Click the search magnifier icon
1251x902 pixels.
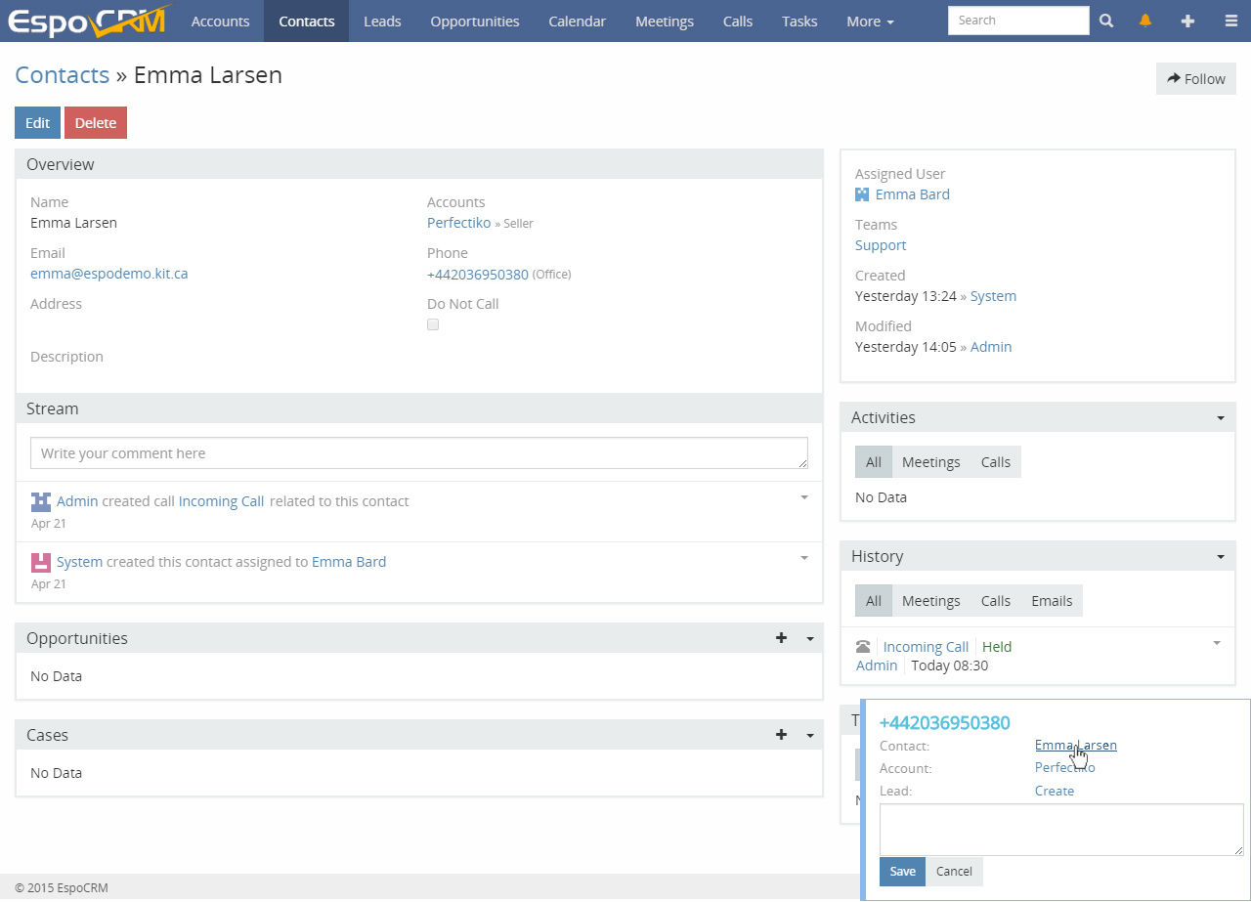pos(1106,21)
